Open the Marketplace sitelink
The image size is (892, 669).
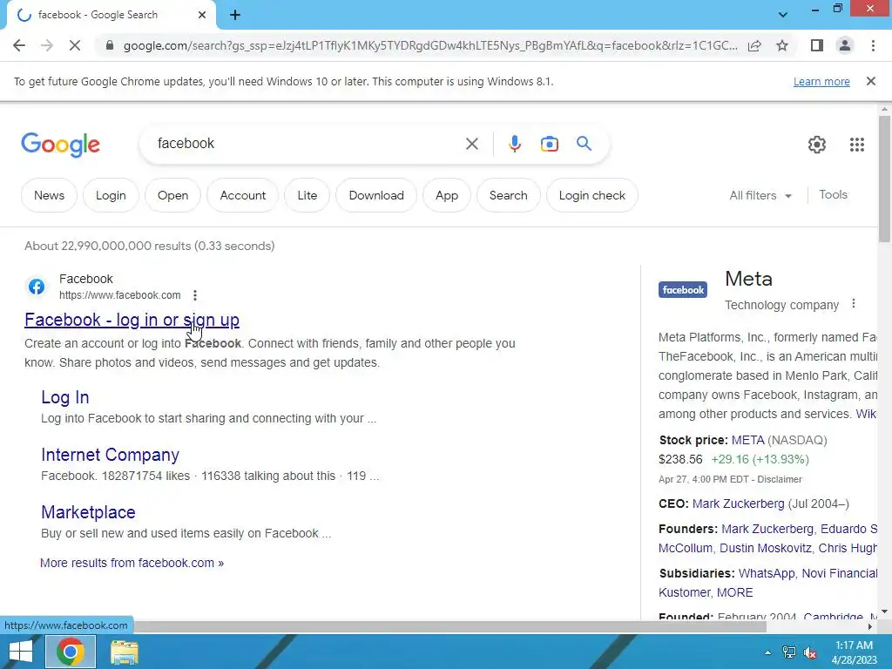(x=88, y=512)
